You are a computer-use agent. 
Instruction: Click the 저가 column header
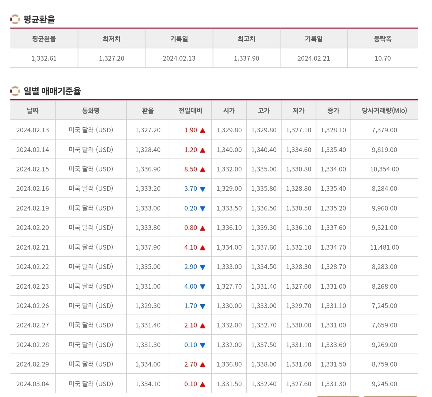(299, 110)
